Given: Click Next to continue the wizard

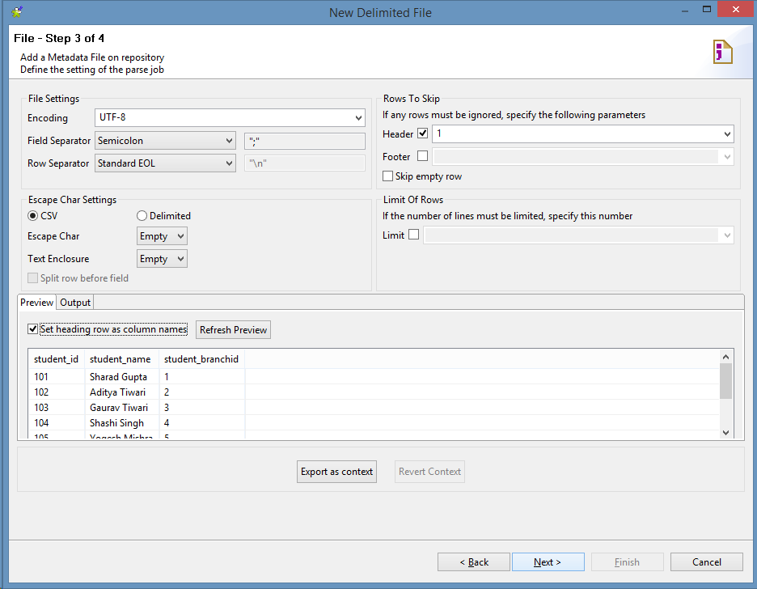Looking at the screenshot, I should click(x=548, y=561).
